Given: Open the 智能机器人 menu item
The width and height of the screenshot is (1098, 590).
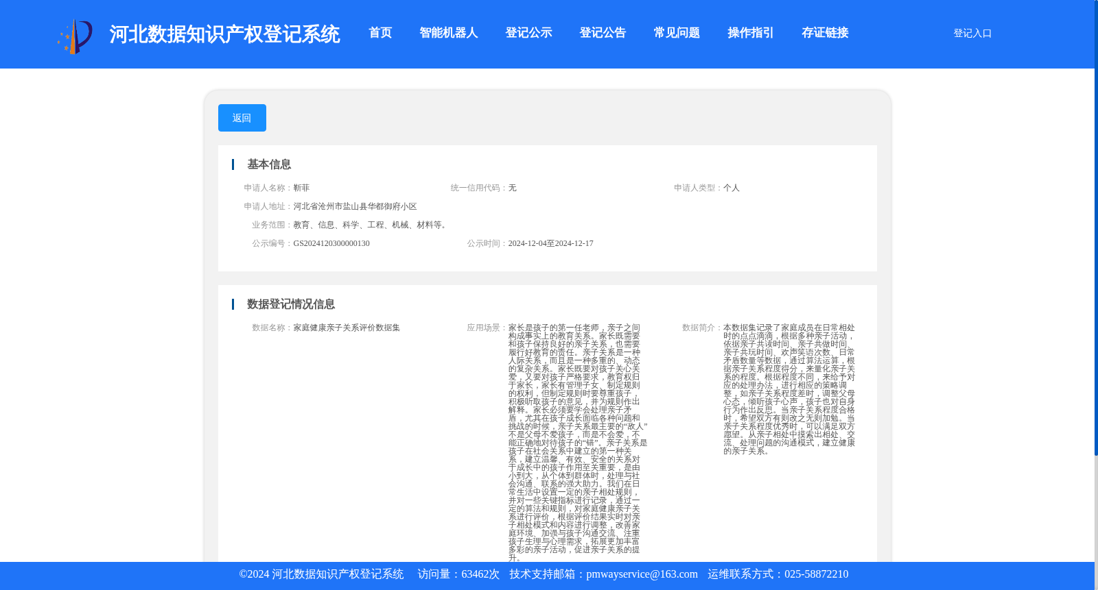Looking at the screenshot, I should (448, 33).
